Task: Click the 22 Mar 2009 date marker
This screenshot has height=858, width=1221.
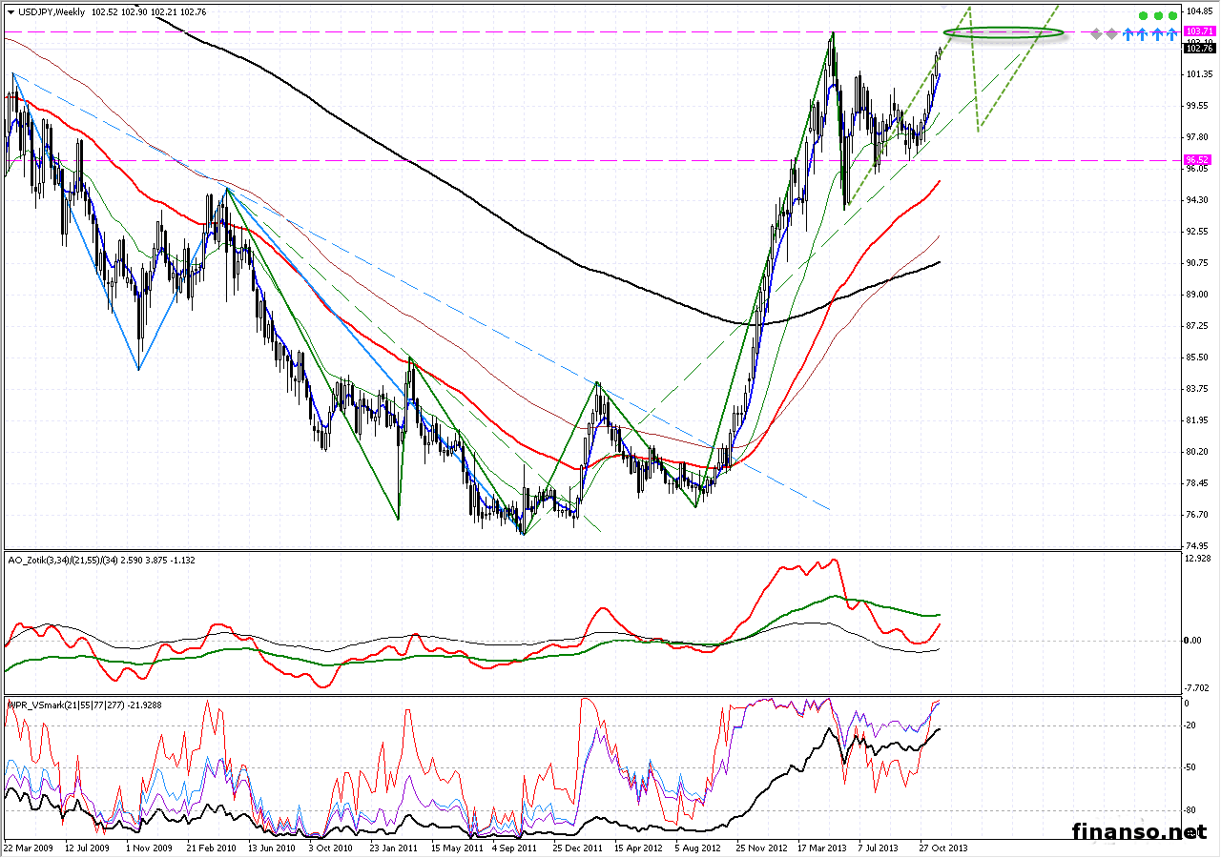Action: tap(30, 847)
